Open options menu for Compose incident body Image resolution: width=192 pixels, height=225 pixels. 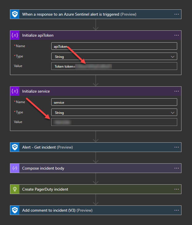177,168
